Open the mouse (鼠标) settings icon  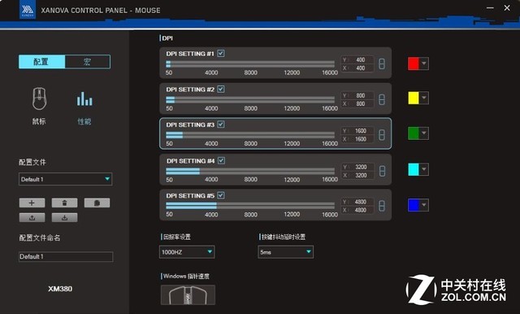[x=39, y=98]
